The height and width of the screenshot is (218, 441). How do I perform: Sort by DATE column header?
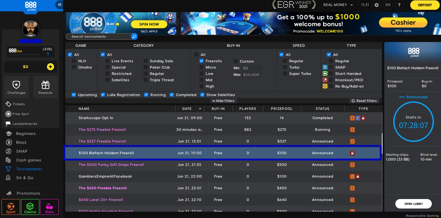point(187,109)
